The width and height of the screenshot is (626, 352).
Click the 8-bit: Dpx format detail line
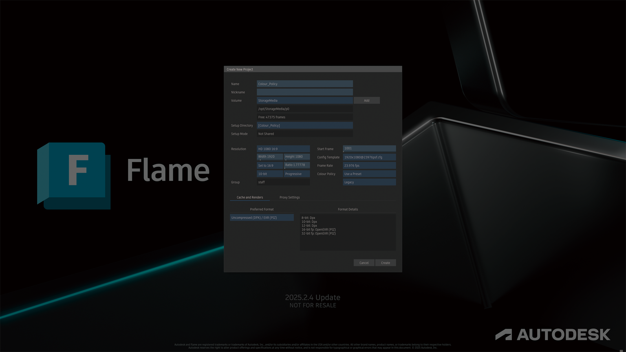(x=308, y=218)
